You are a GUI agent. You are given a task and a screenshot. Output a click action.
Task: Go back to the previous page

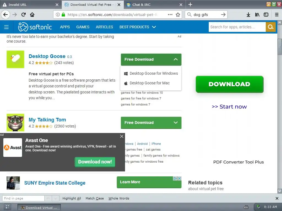point(6,15)
